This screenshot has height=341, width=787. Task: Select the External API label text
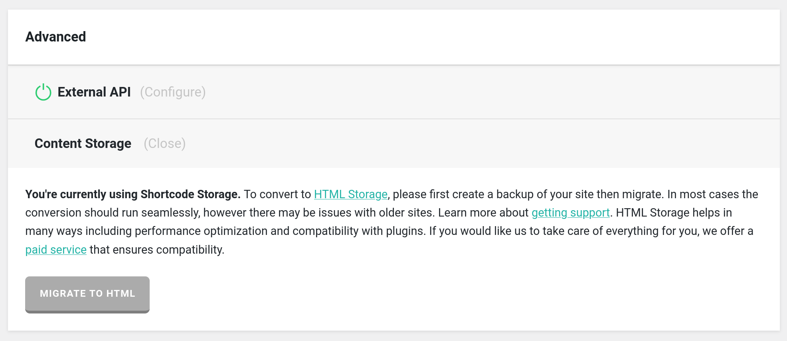94,92
